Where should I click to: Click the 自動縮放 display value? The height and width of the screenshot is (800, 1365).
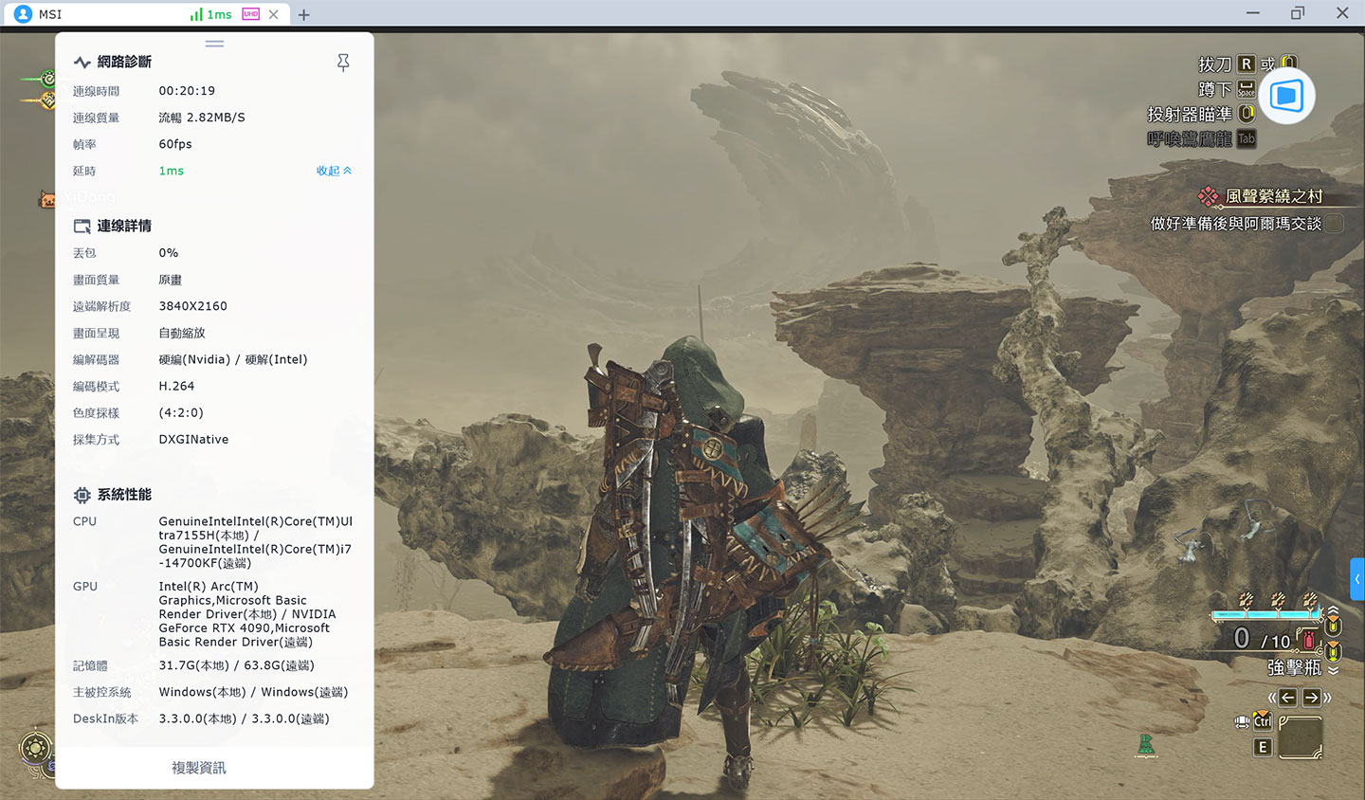[182, 333]
